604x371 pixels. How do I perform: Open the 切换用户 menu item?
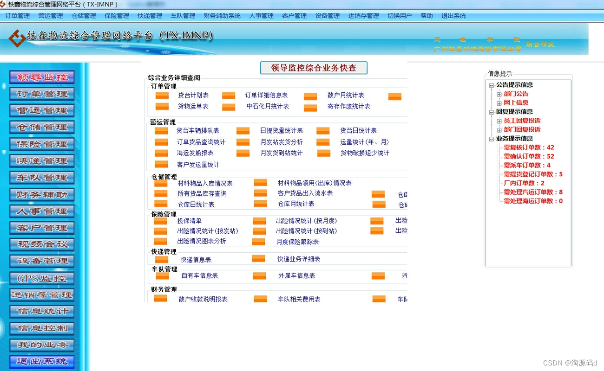pyautogui.click(x=400, y=16)
